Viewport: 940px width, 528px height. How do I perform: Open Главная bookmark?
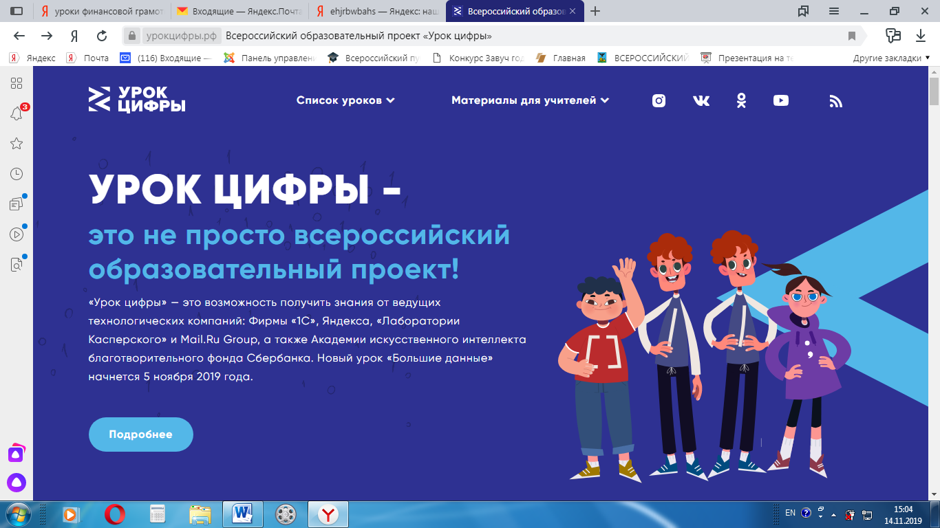(x=561, y=58)
